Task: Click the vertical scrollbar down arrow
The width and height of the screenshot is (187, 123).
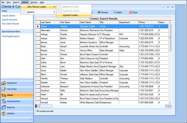Action: point(170,102)
